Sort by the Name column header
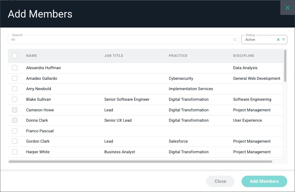 [31, 56]
